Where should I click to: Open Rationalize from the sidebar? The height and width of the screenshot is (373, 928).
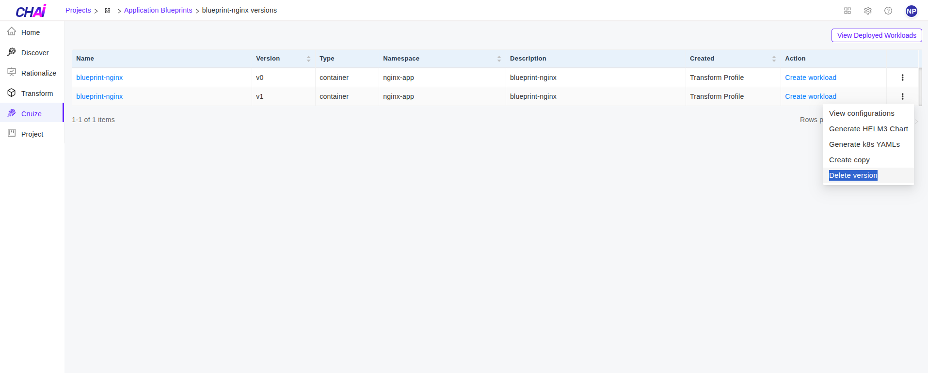[38, 73]
